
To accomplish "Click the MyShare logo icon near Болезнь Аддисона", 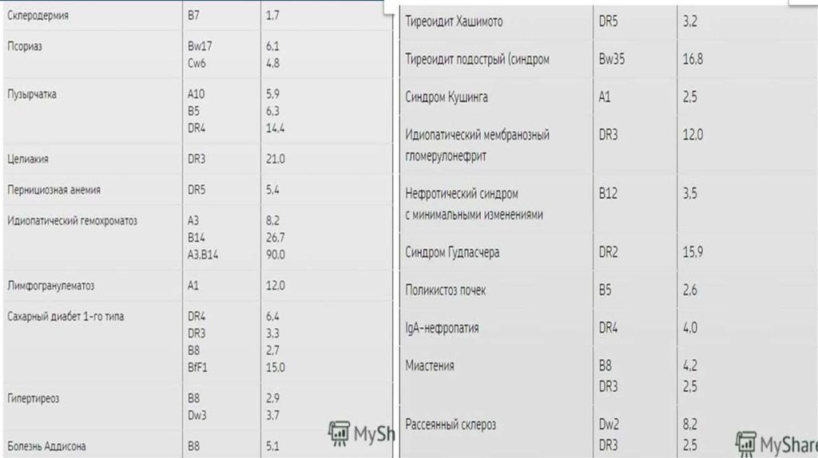I will coord(341,433).
